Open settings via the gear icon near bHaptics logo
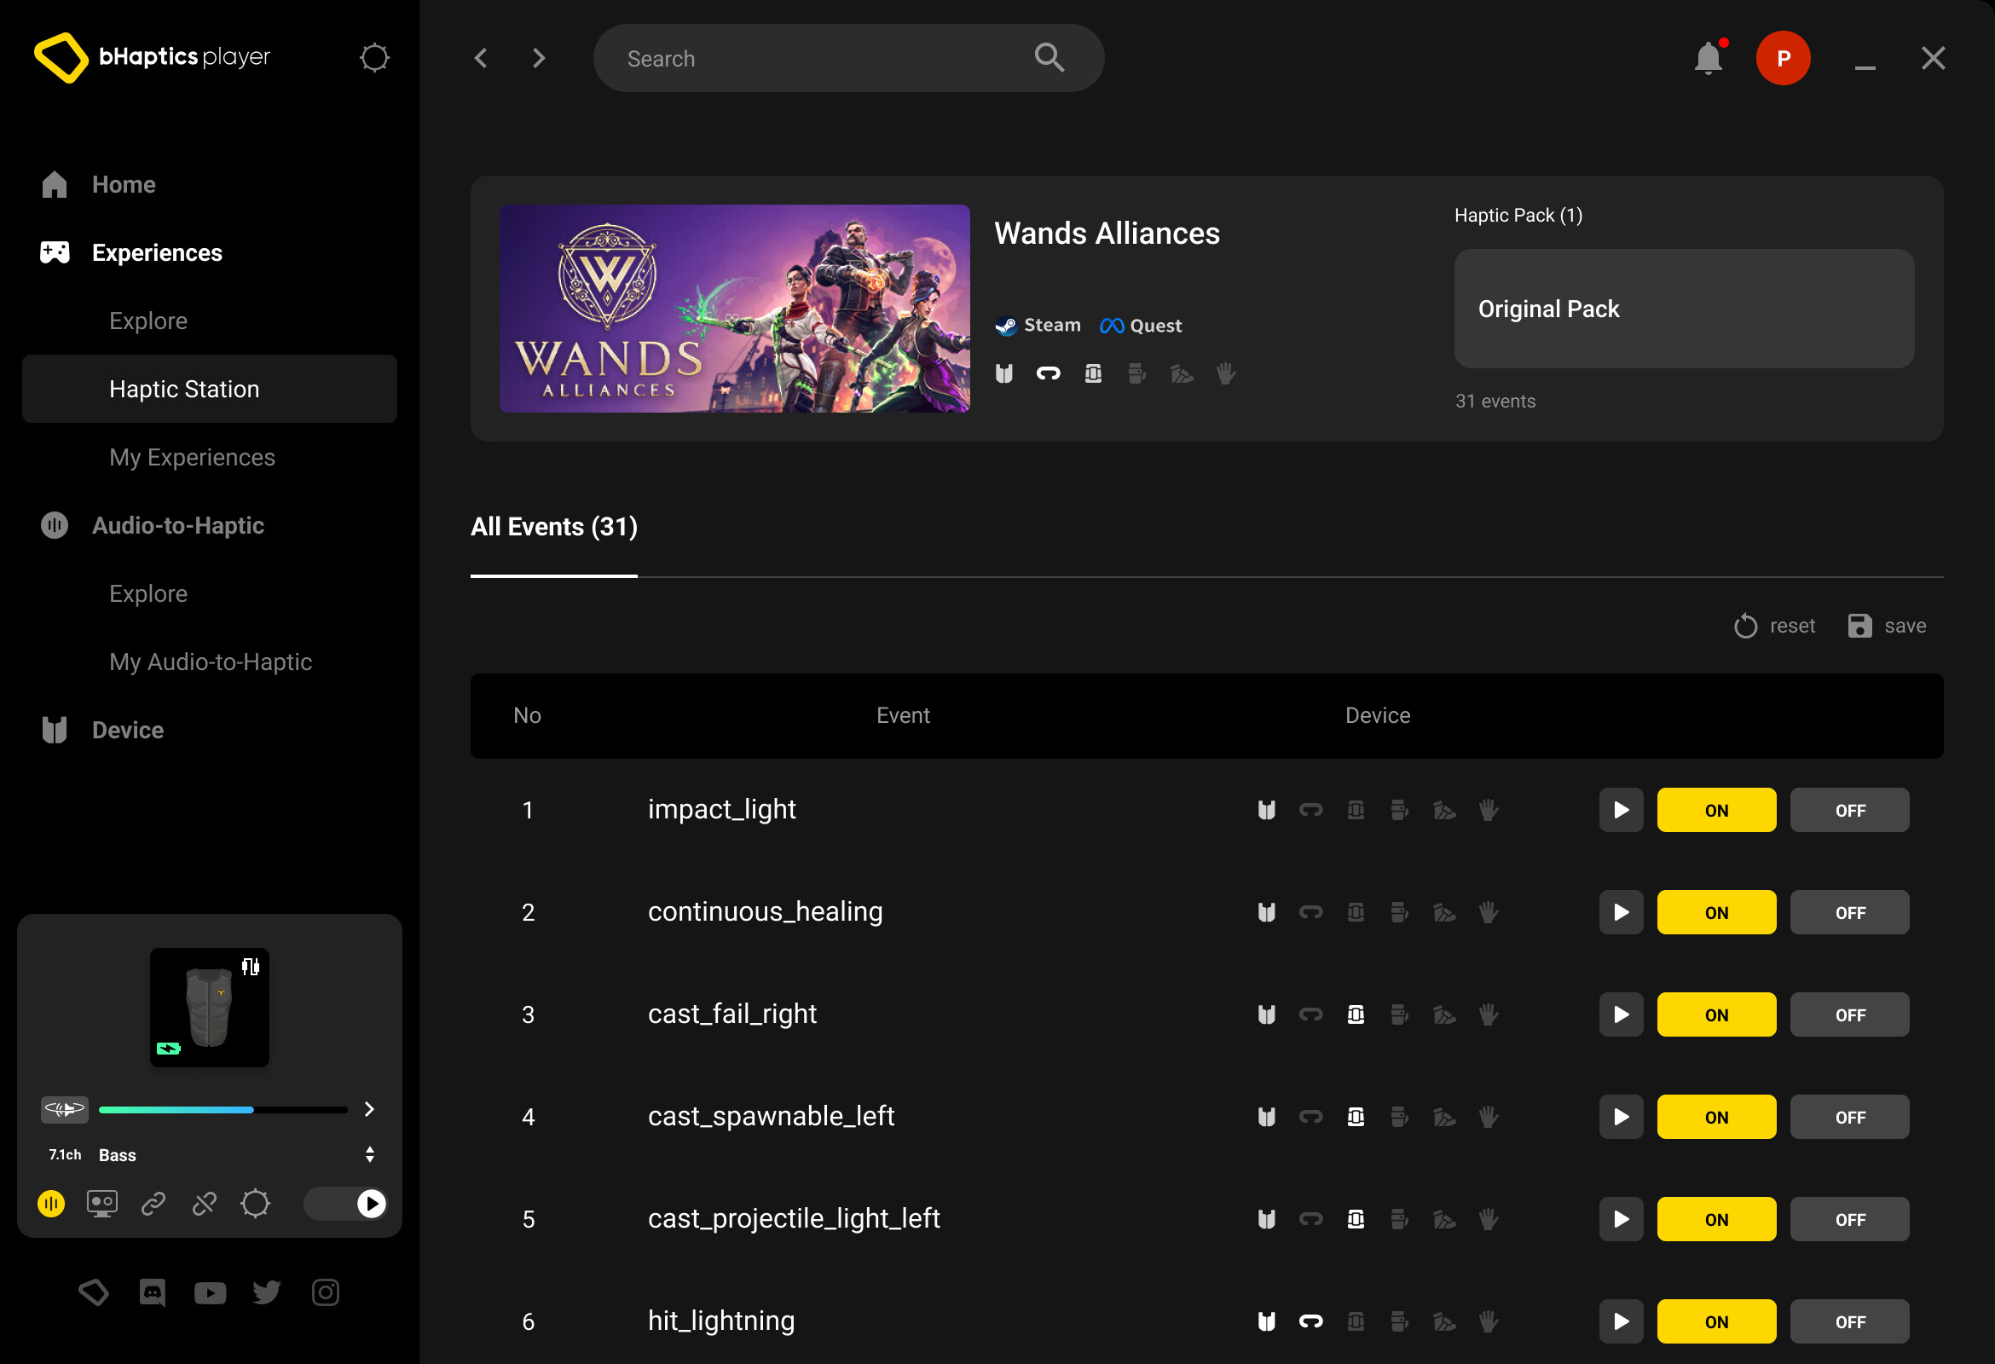The width and height of the screenshot is (1995, 1364). coord(374,57)
